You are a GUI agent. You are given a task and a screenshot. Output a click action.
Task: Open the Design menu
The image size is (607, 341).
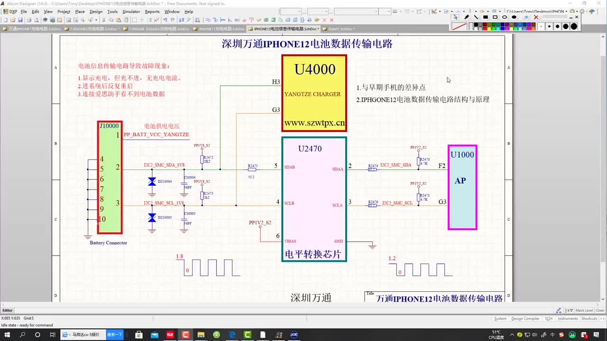pos(96,11)
